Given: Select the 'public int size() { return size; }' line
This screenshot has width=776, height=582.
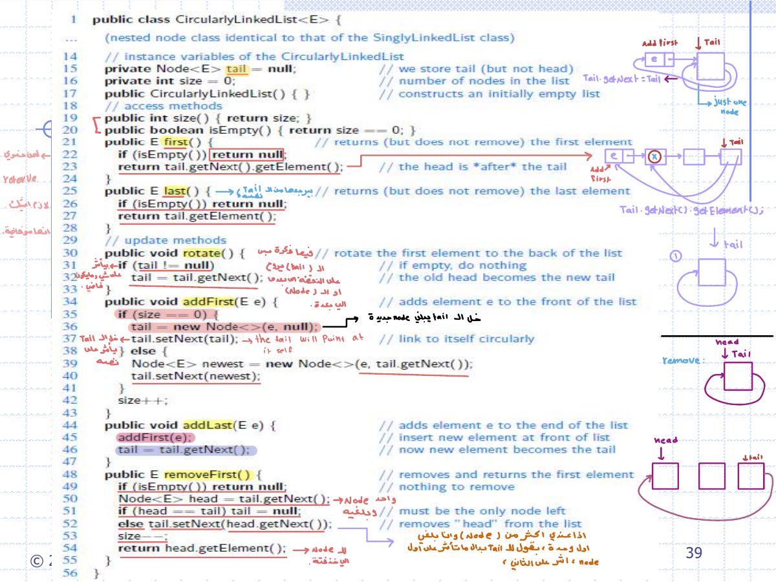Looking at the screenshot, I should (x=208, y=118).
